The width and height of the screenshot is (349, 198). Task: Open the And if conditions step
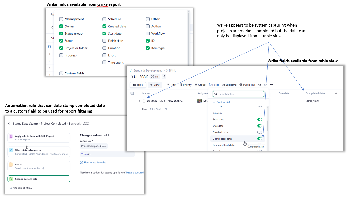pyautogui.click(x=39, y=166)
